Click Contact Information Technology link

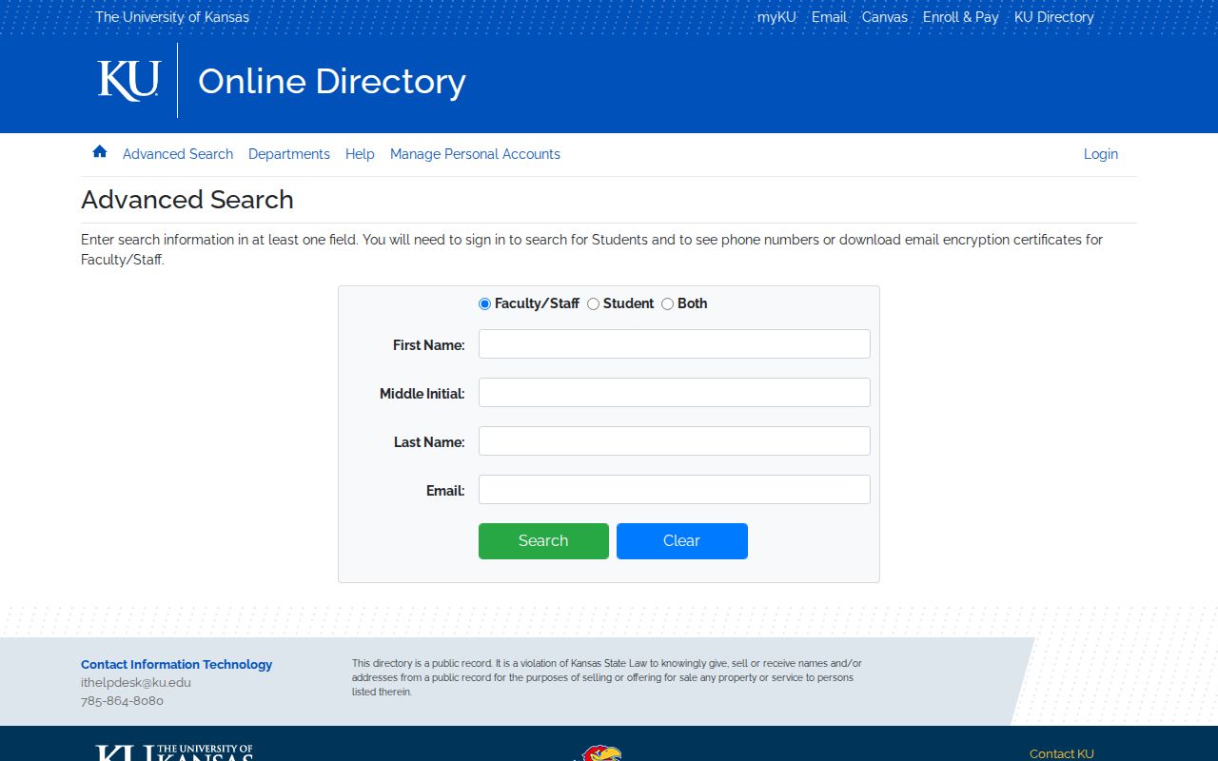click(x=176, y=665)
